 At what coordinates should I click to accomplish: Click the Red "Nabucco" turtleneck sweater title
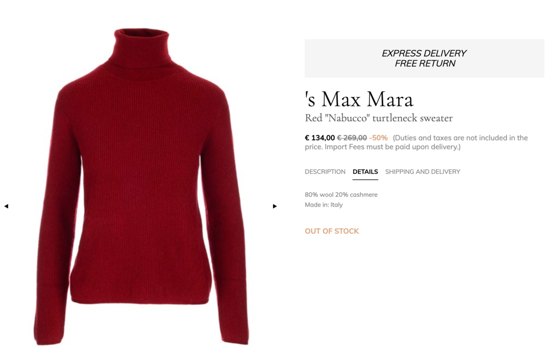pos(378,118)
